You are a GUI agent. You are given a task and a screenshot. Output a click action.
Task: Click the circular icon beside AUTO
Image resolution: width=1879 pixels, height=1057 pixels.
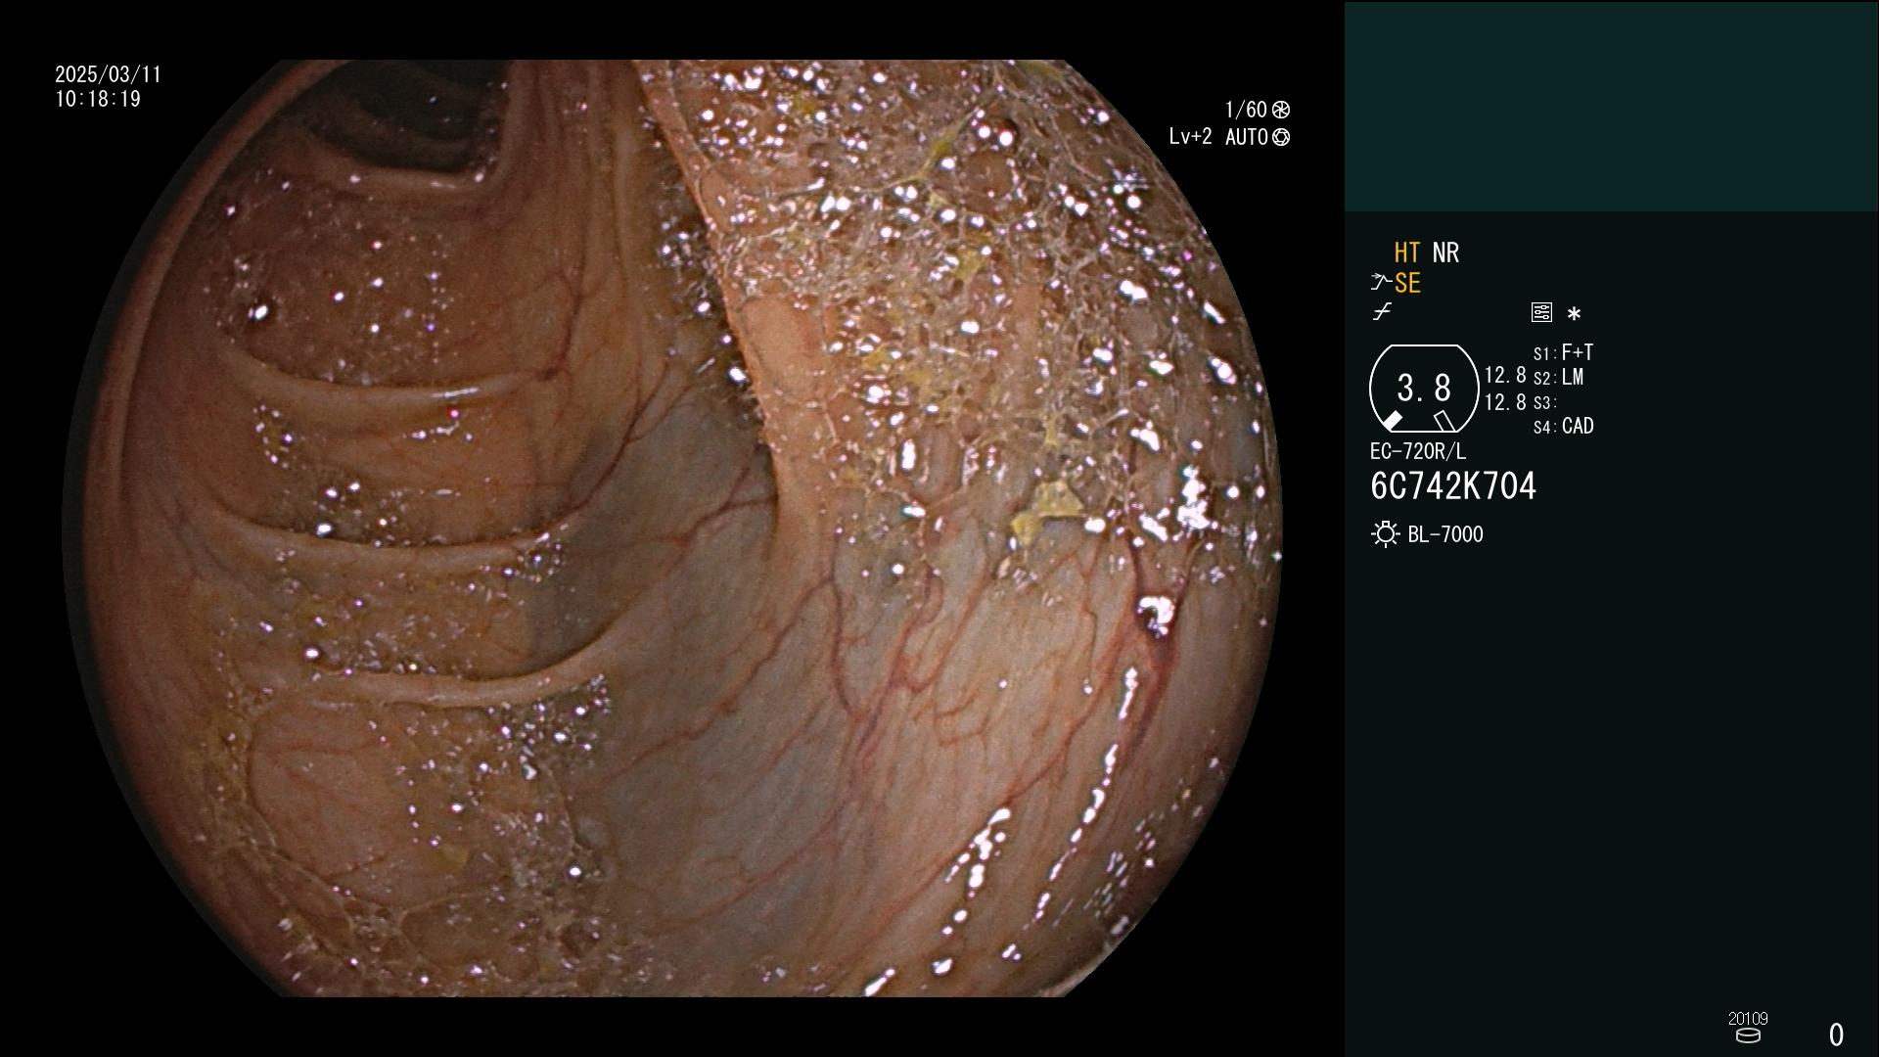[x=1281, y=137]
